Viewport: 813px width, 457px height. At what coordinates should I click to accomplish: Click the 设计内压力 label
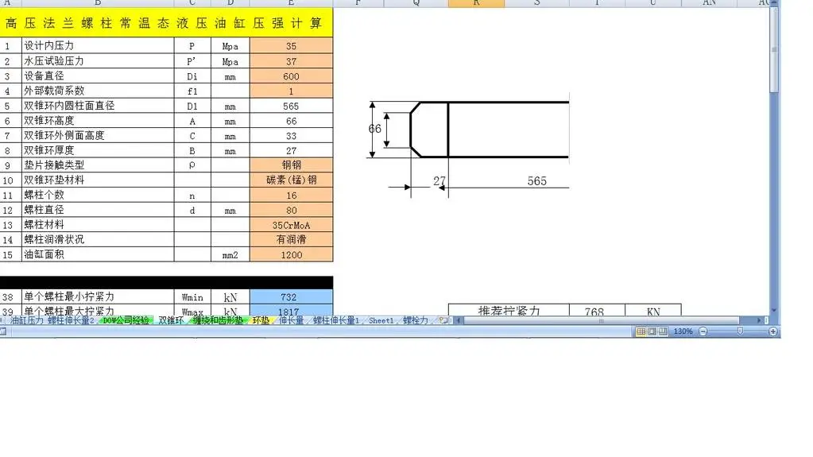tap(48, 45)
